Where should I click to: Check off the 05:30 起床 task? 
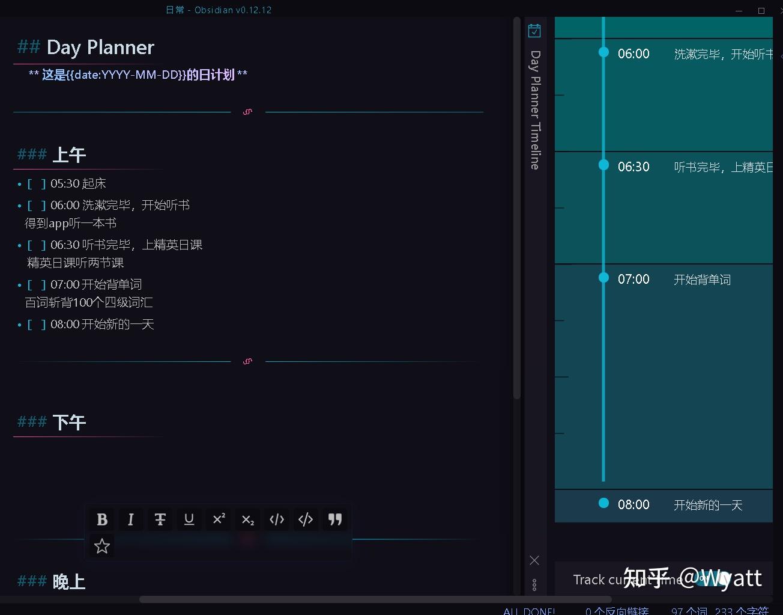35,183
